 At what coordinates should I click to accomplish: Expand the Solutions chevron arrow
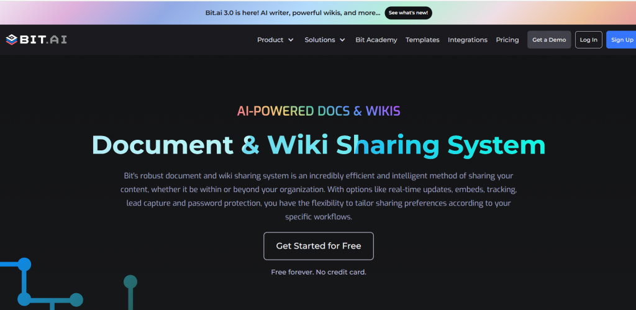click(342, 40)
